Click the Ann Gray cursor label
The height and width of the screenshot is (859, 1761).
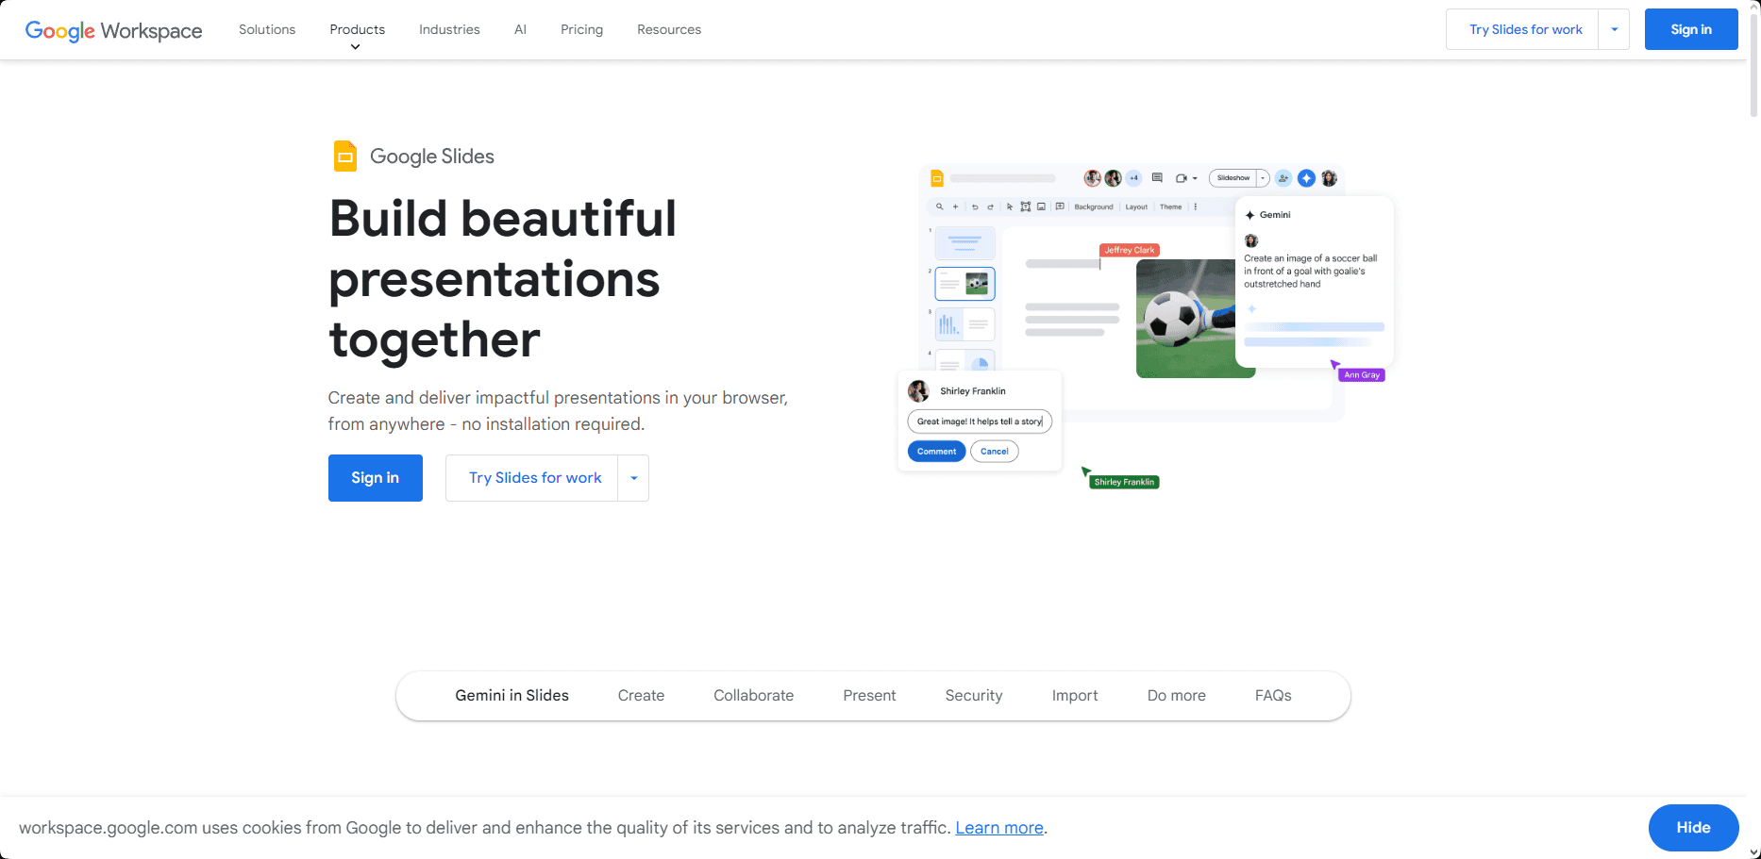pos(1361,374)
